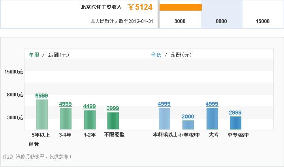Click the 大专 axis label
Image resolution: width=284 pixels, height=167 pixels.
214,135
